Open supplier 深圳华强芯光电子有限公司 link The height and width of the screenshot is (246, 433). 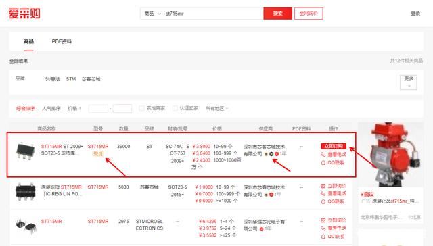264,225
